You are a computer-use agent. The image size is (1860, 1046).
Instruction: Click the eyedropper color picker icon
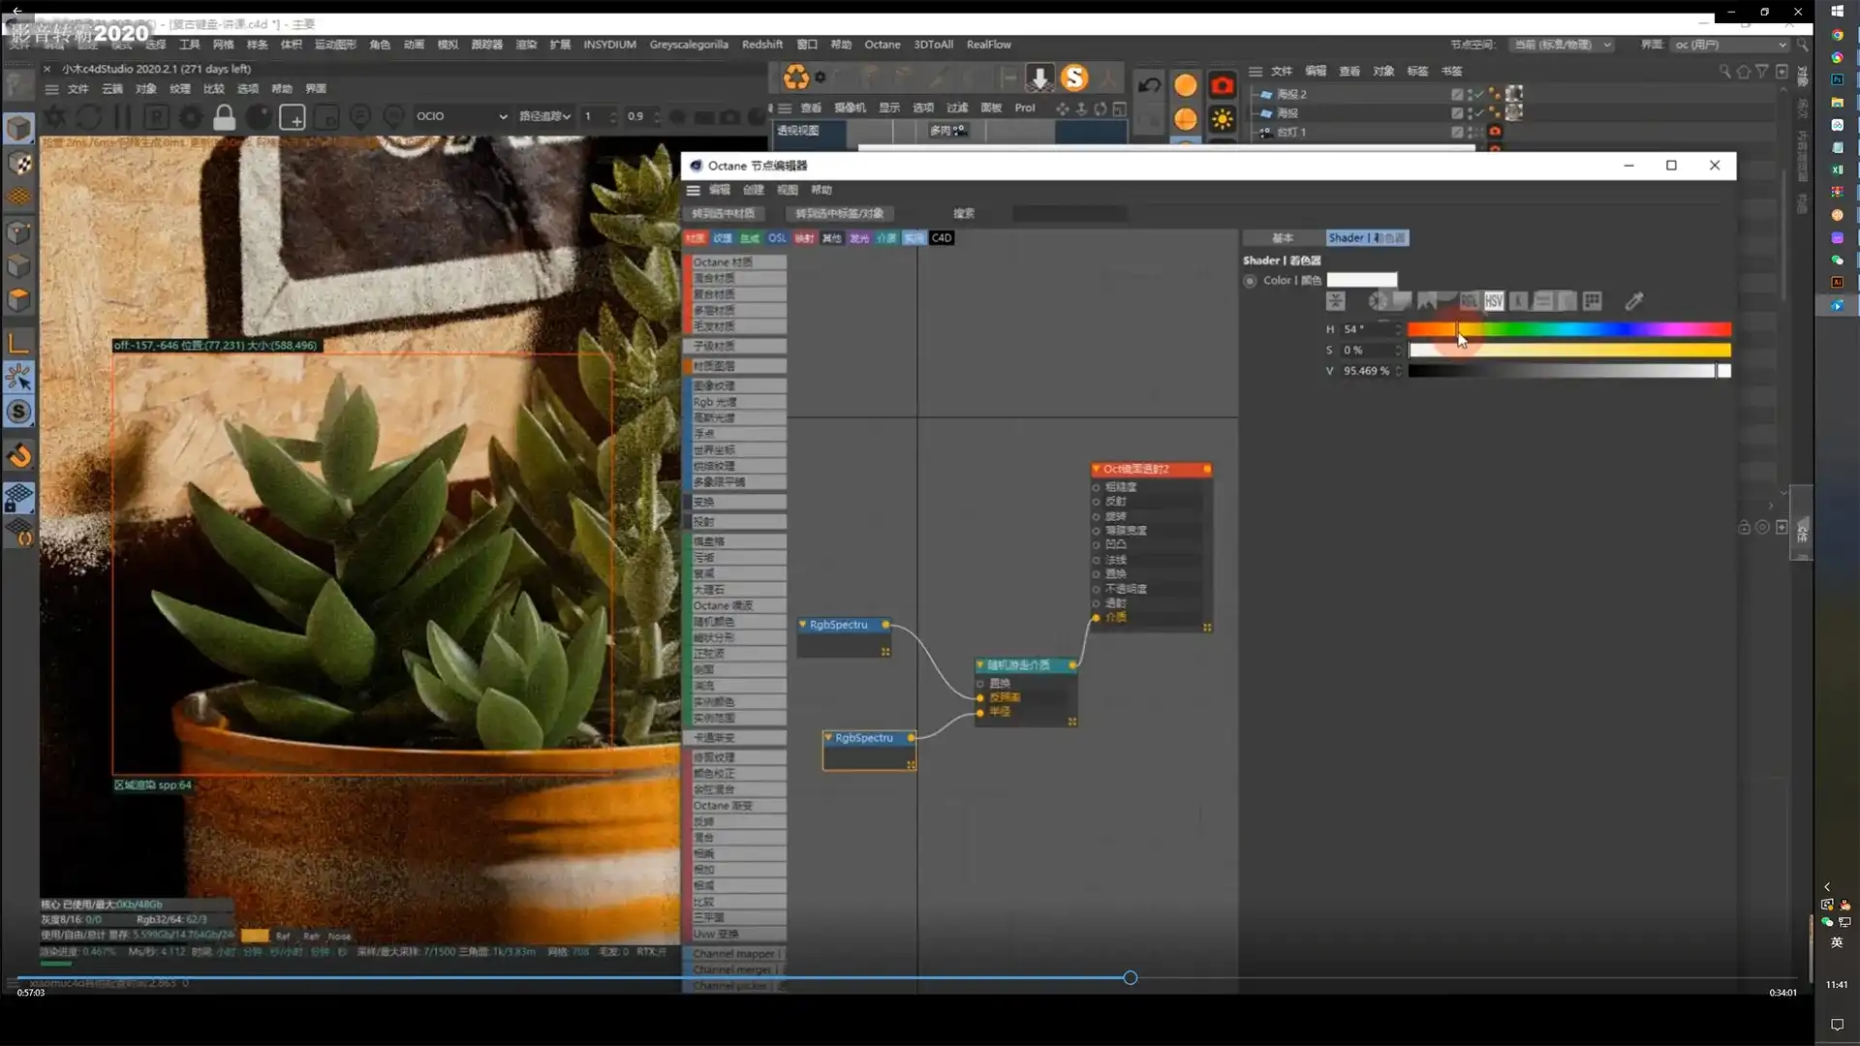[x=1634, y=301]
